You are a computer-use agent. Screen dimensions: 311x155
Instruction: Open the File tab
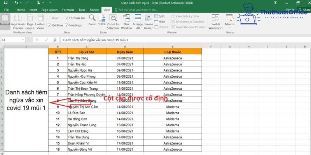tap(6, 10)
